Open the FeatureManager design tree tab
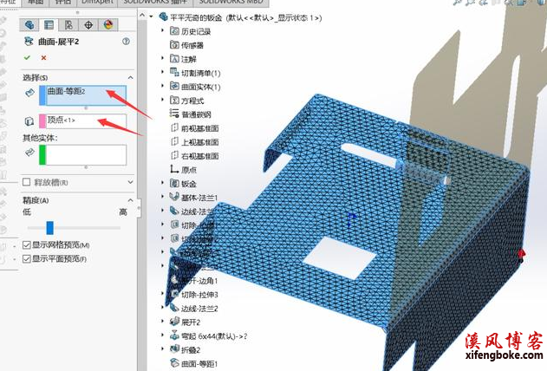The height and width of the screenshot is (371, 547). click(29, 25)
